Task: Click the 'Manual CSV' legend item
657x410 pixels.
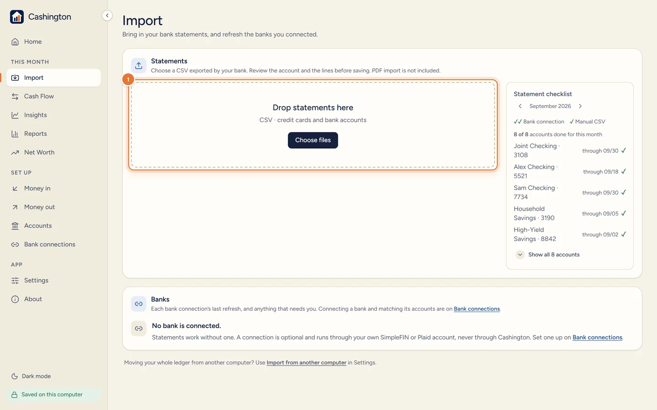Action: pos(587,122)
